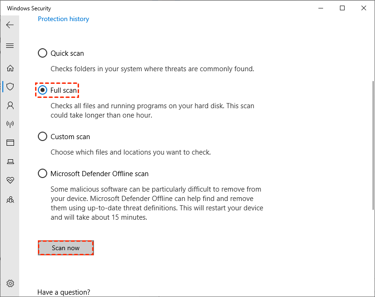This screenshot has width=375, height=297.
Task: Open Virus & threat protection from sidebar
Action: coord(10,87)
